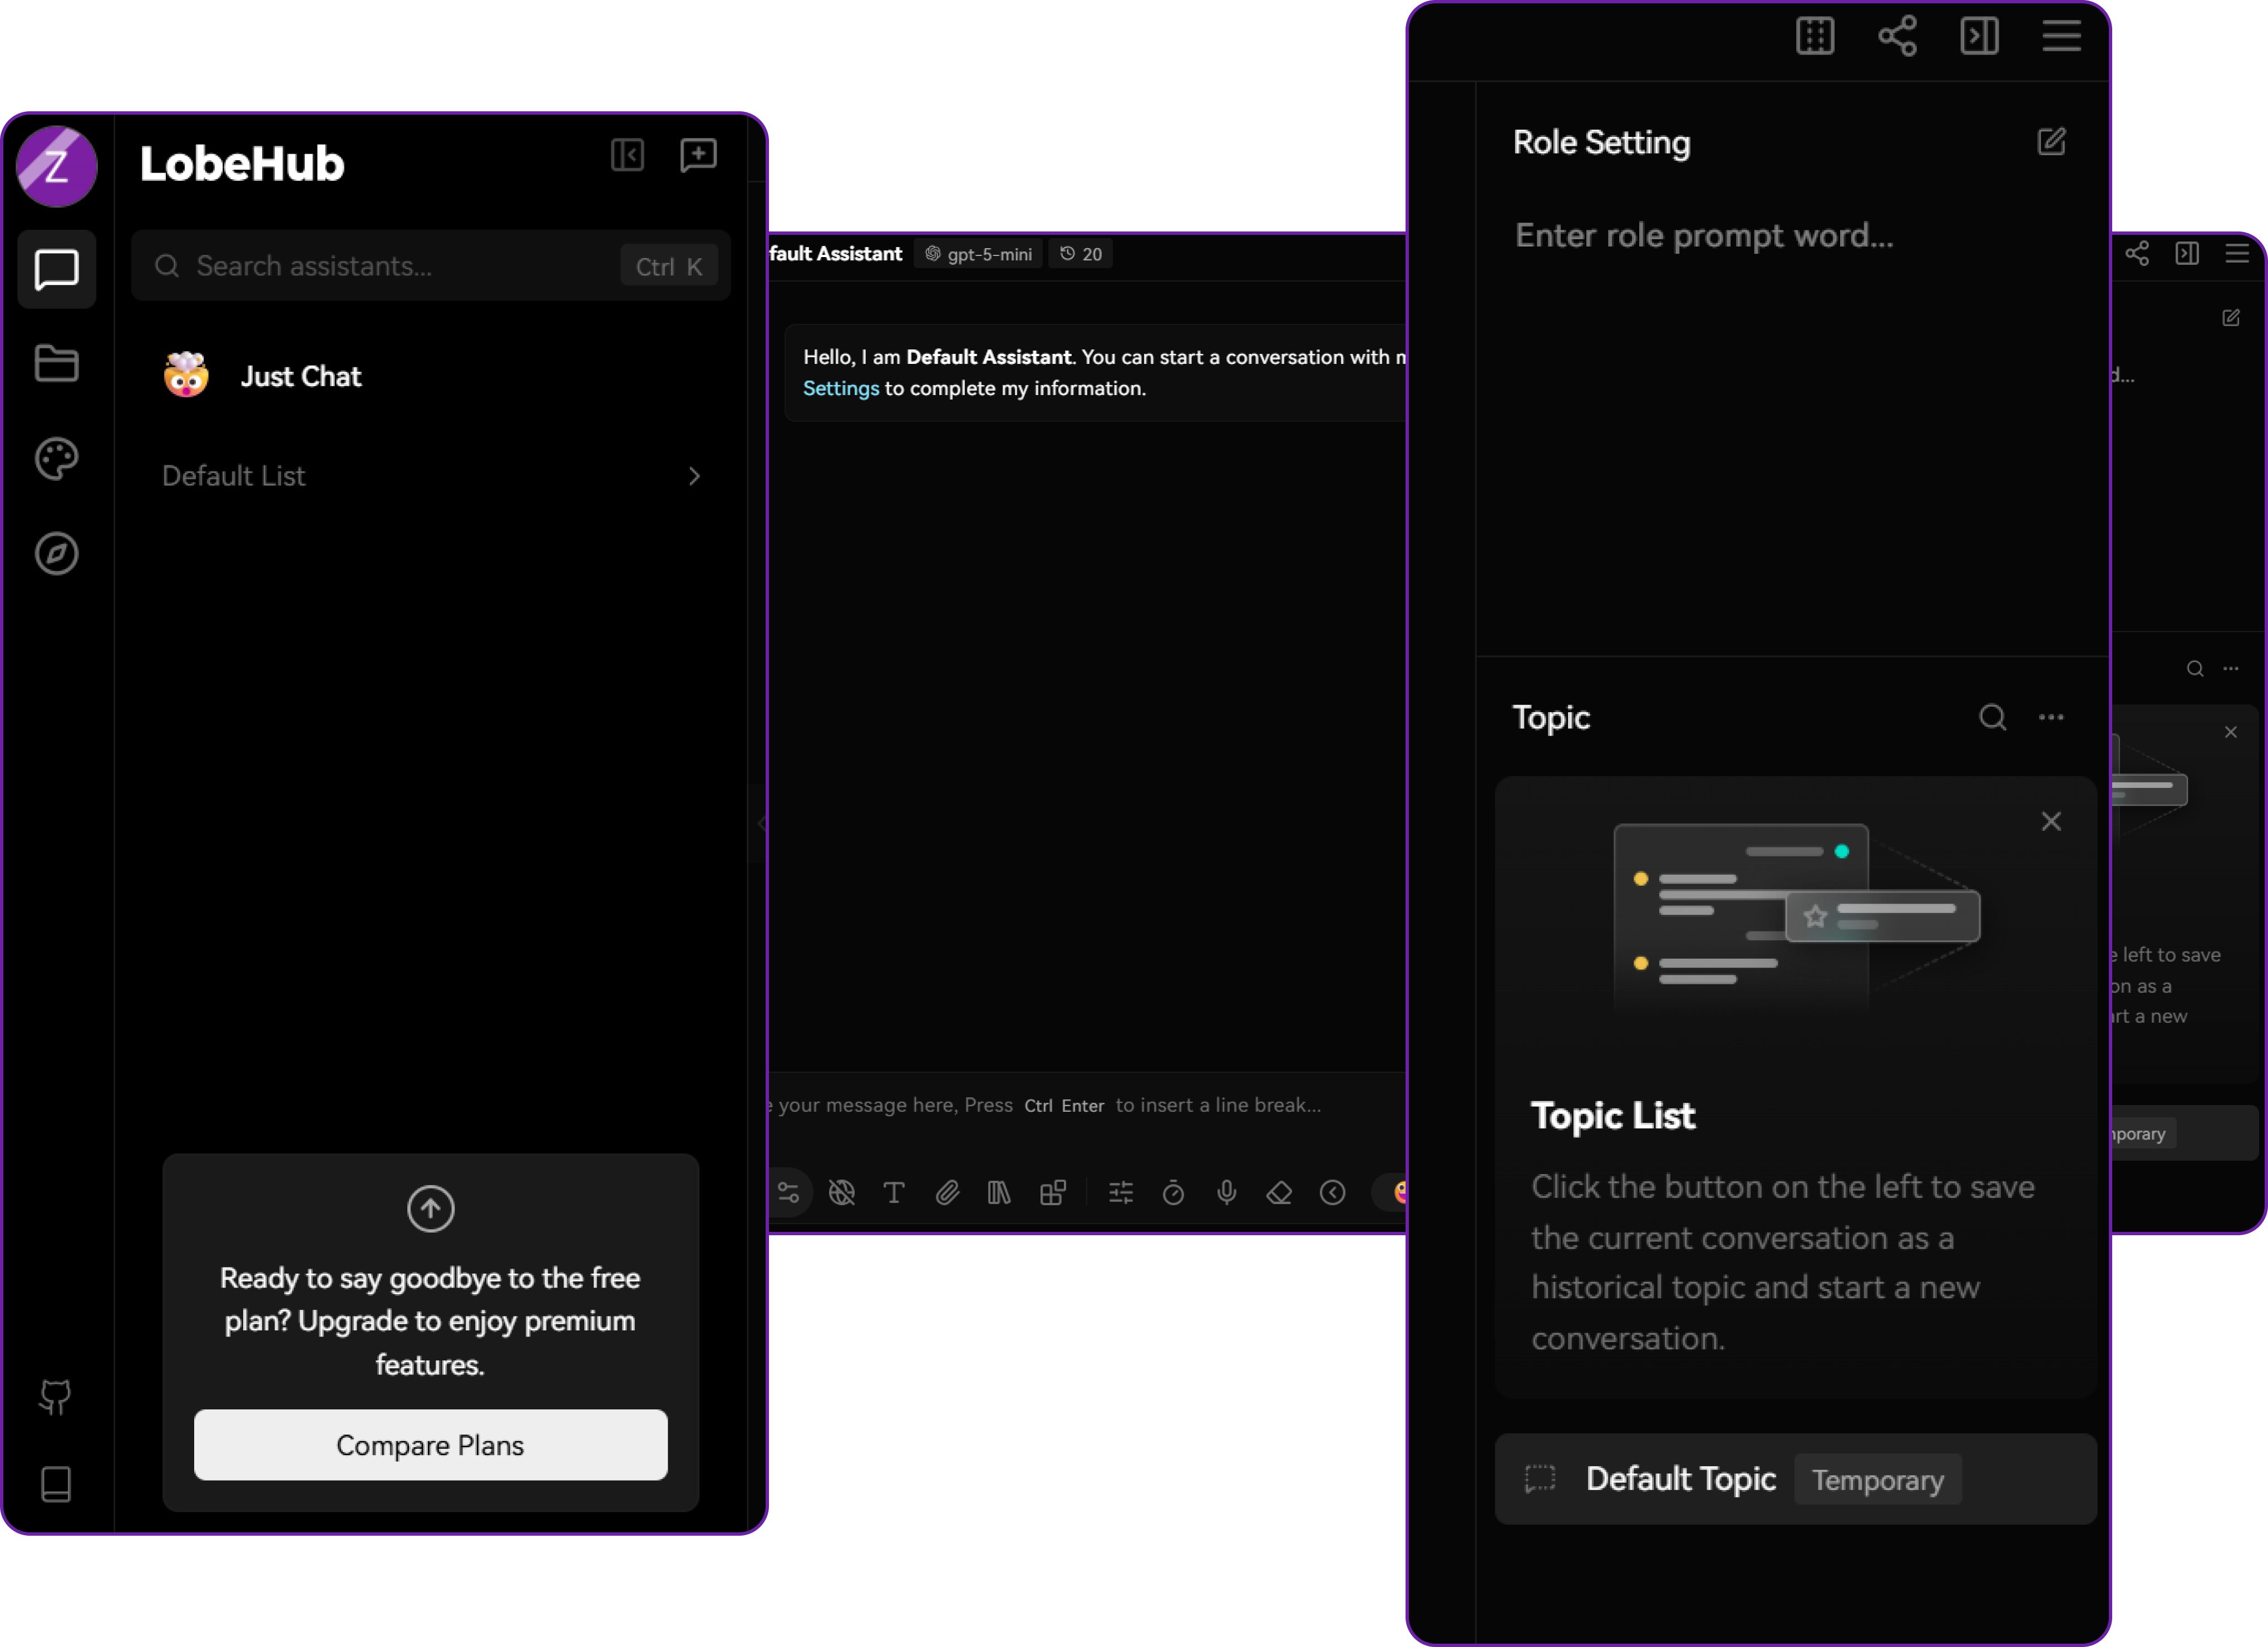The height and width of the screenshot is (1647, 2268).
Task: Click the Compare Plans button
Action: (430, 1444)
